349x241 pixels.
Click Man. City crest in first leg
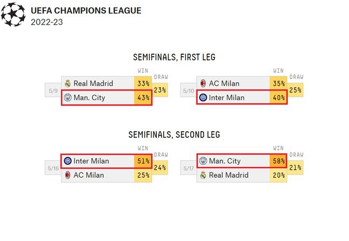pos(68,98)
